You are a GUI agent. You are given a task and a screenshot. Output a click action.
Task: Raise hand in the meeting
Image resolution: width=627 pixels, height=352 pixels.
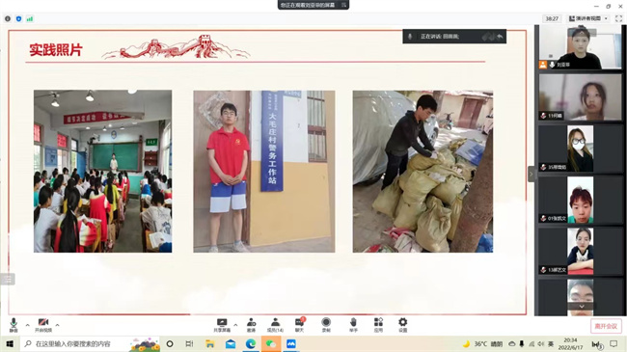tap(353, 325)
